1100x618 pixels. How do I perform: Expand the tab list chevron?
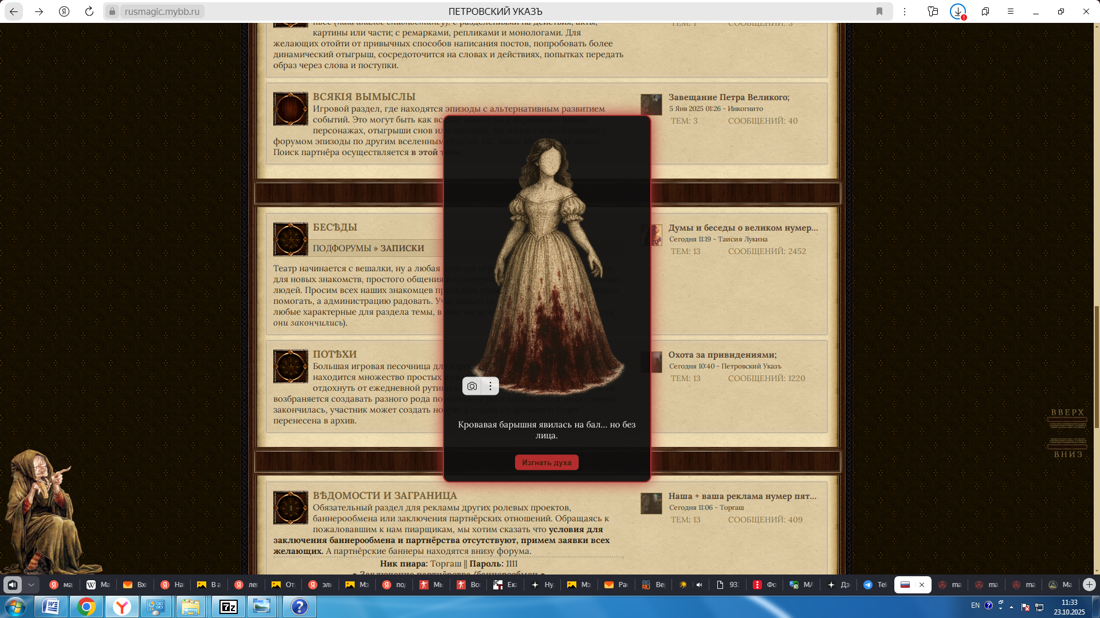coord(32,585)
